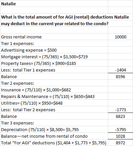133x146 pixels.
Task: Select the 'Balance—net income from rental' cell
Action: pos(54,136)
